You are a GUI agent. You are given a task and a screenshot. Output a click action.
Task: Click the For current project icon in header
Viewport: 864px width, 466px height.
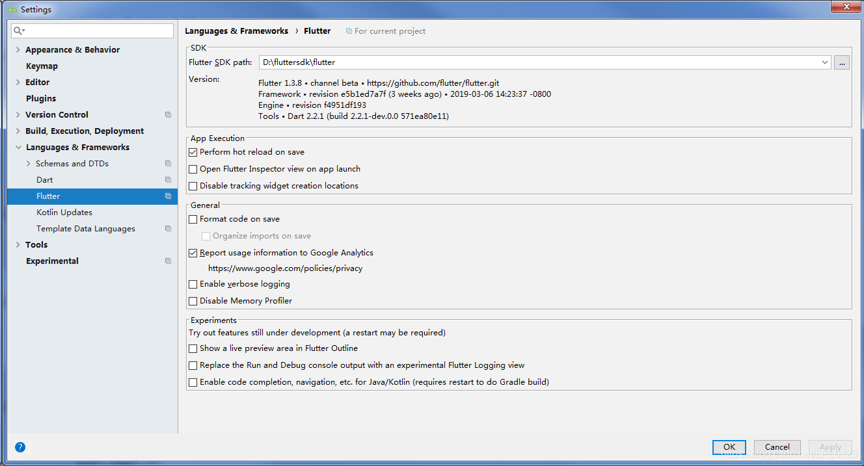point(349,31)
